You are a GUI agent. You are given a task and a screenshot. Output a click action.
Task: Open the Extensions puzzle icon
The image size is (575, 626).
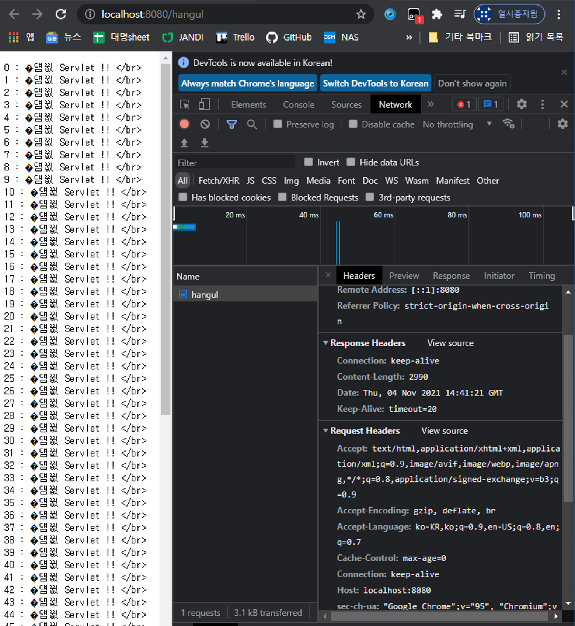(x=437, y=14)
